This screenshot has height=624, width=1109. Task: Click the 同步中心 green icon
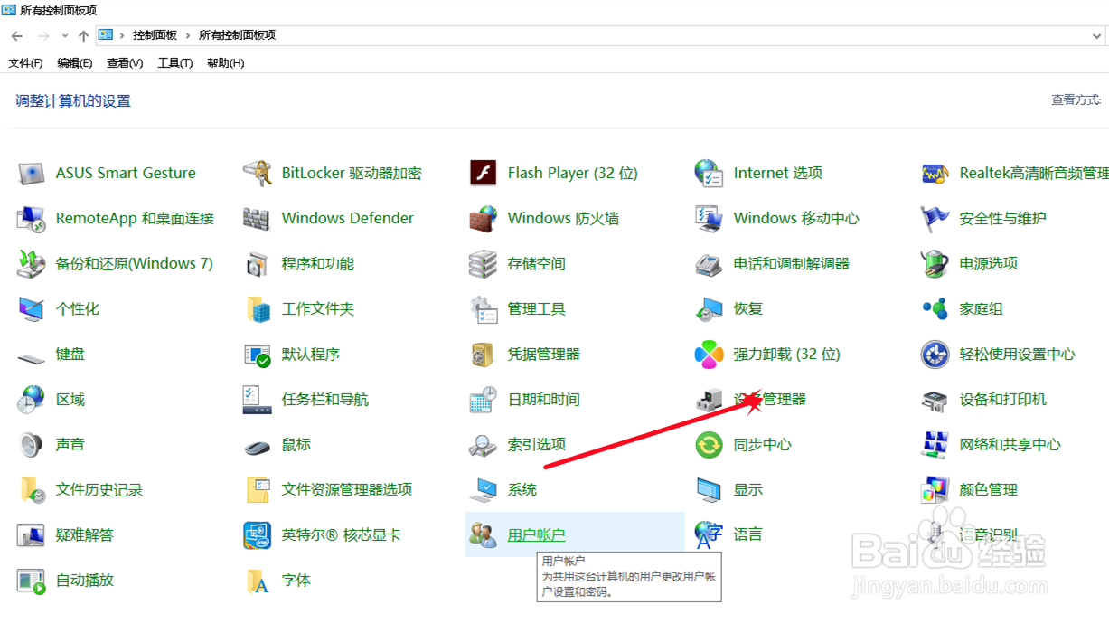(x=710, y=444)
